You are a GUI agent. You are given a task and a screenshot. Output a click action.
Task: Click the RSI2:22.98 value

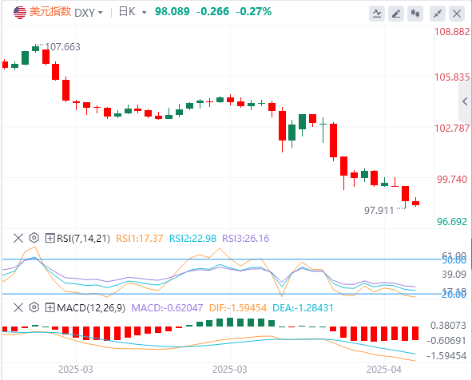tap(192, 238)
